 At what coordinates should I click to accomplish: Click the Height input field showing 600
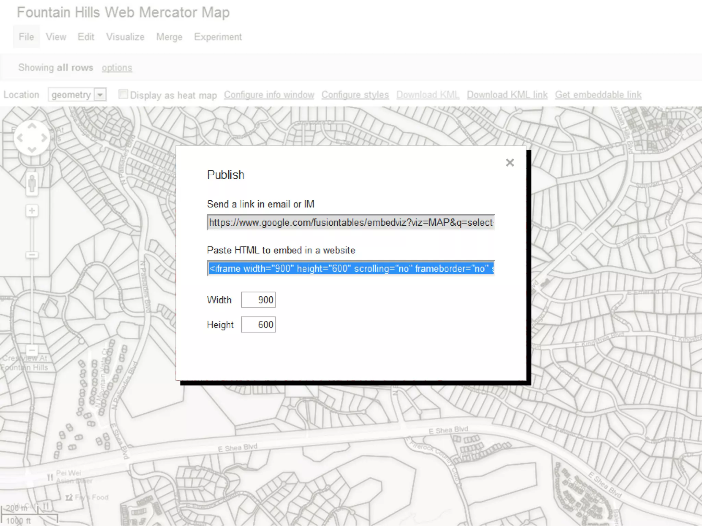[x=258, y=325]
